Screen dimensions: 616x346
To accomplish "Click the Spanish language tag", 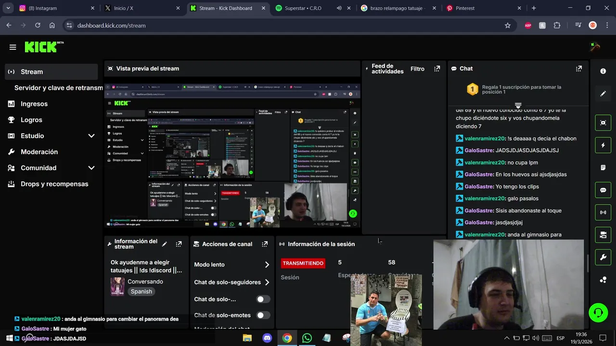I will [141, 292].
